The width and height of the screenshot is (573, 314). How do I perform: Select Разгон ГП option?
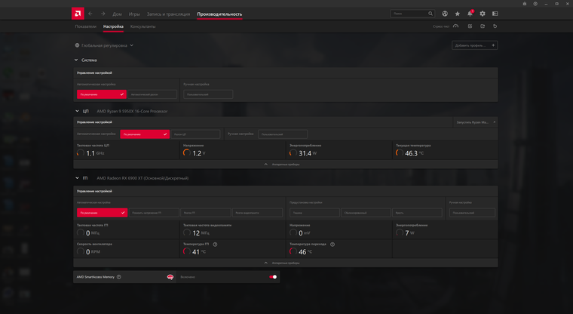(206, 213)
